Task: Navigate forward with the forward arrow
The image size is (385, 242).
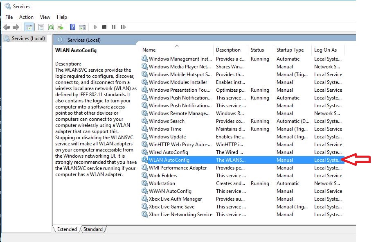Action: click(16, 27)
